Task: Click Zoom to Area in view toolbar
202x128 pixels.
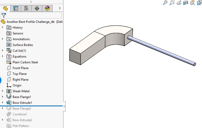Action: 172,3
